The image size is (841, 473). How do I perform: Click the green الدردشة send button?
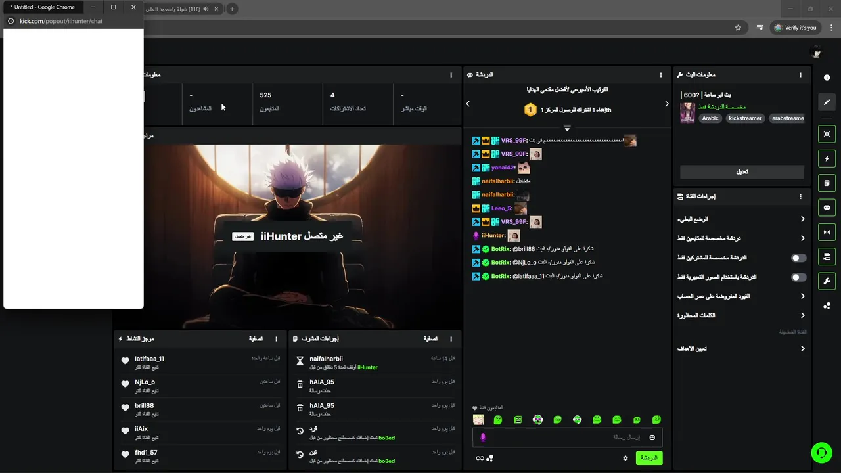(x=649, y=458)
